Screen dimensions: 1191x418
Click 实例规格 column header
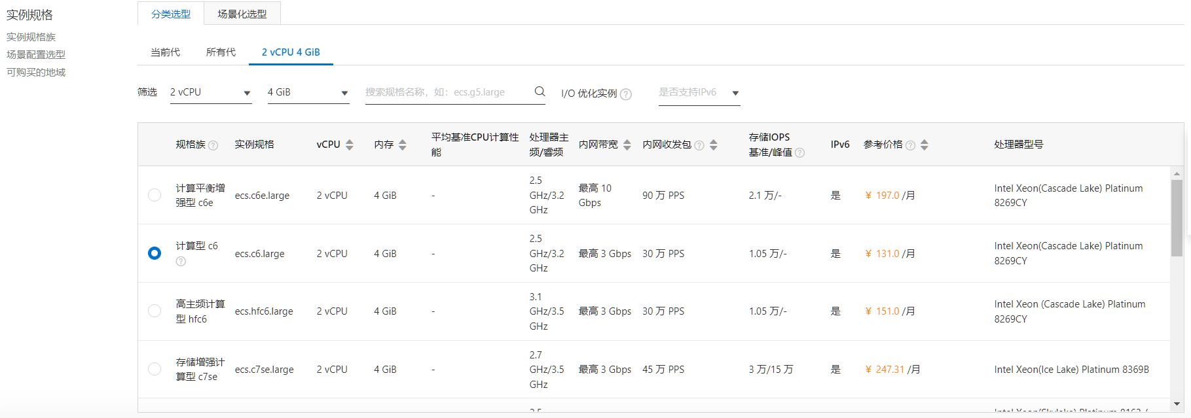coord(254,145)
